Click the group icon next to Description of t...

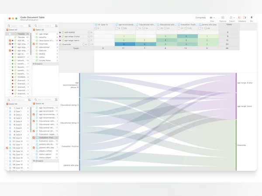[x=37, y=41]
